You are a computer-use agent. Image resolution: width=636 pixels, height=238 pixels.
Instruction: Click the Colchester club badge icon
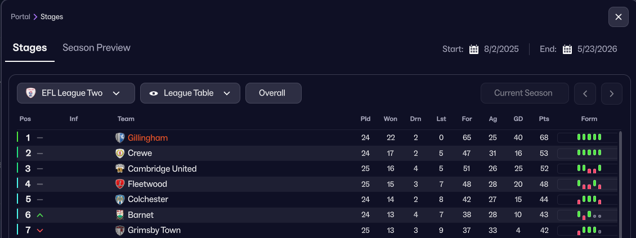point(119,199)
